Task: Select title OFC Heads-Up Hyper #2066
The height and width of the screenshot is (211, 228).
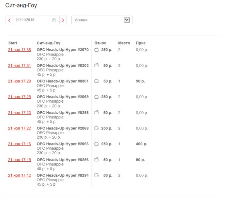Action: [x=63, y=144]
